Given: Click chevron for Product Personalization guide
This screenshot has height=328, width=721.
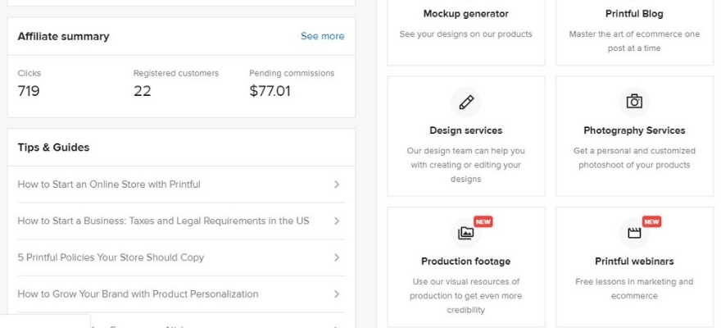Looking at the screenshot, I should [x=337, y=294].
